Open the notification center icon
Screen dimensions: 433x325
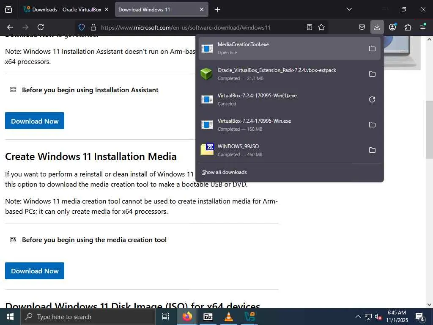(420, 317)
